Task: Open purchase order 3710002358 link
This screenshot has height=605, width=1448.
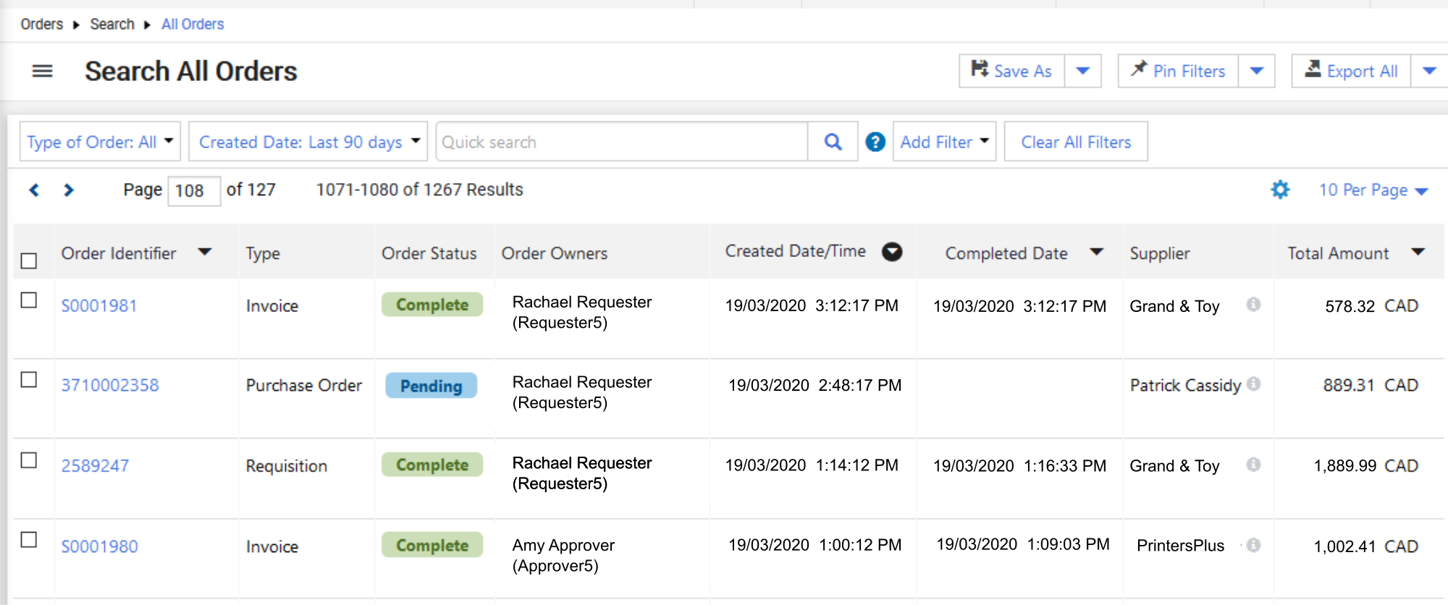Action: (x=110, y=385)
